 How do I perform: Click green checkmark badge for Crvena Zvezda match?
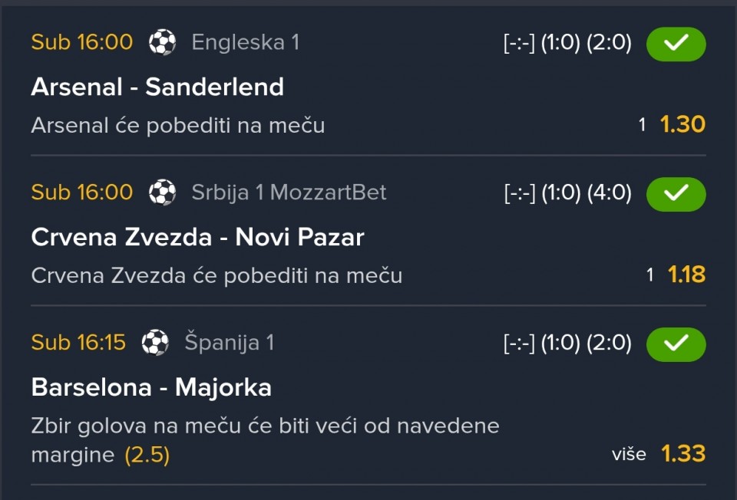[x=676, y=194]
